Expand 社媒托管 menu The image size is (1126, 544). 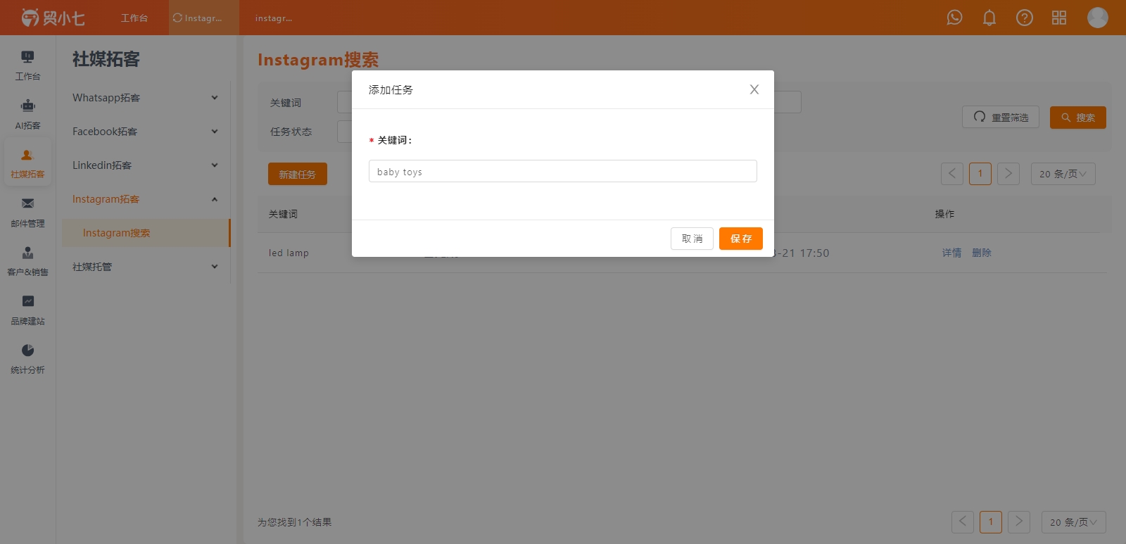click(146, 267)
